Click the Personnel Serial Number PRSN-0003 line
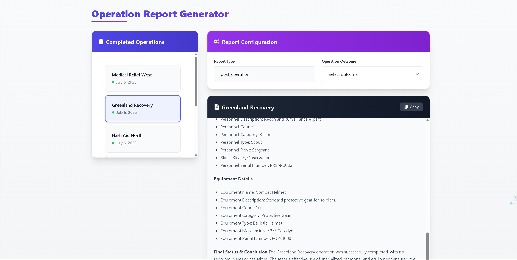The width and height of the screenshot is (517, 260). (x=256, y=165)
